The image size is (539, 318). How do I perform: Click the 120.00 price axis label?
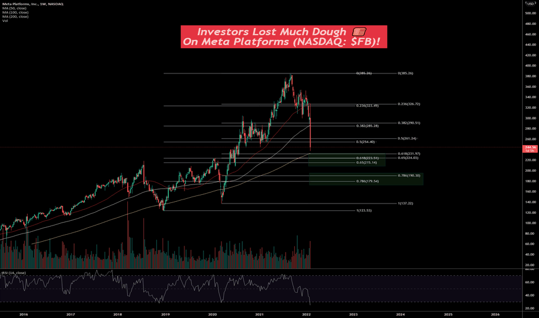coord(530,213)
